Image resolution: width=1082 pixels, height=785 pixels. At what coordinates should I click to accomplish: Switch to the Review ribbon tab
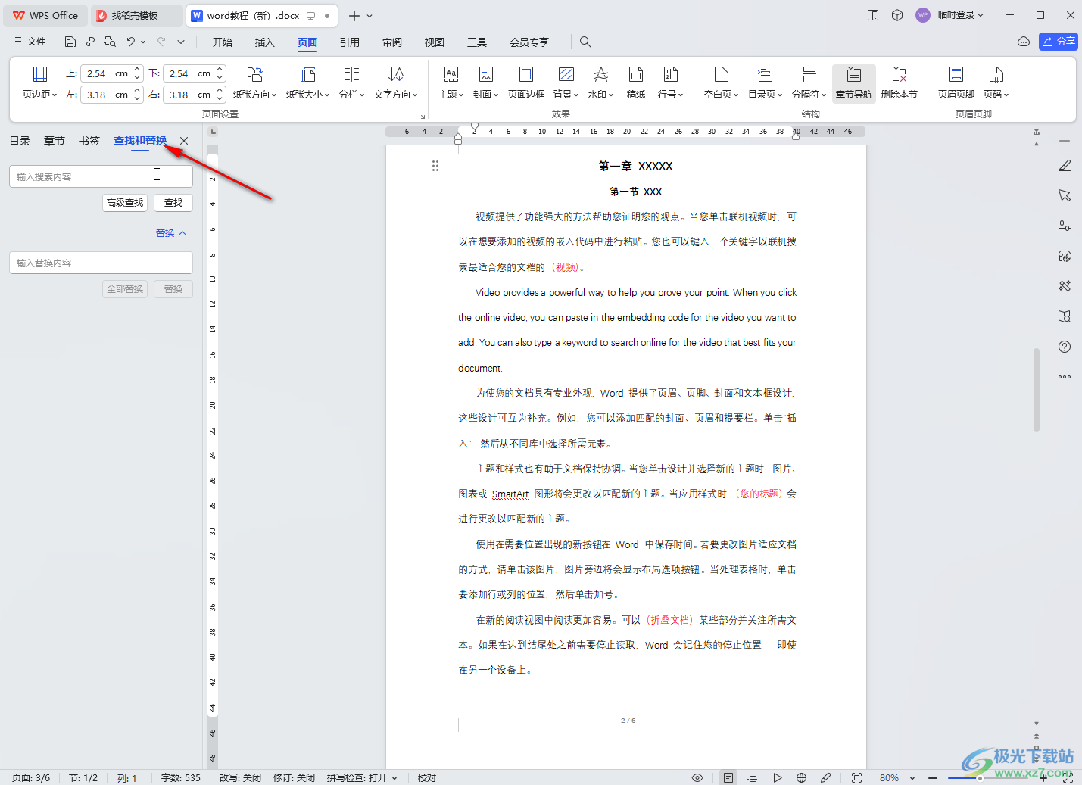[392, 42]
